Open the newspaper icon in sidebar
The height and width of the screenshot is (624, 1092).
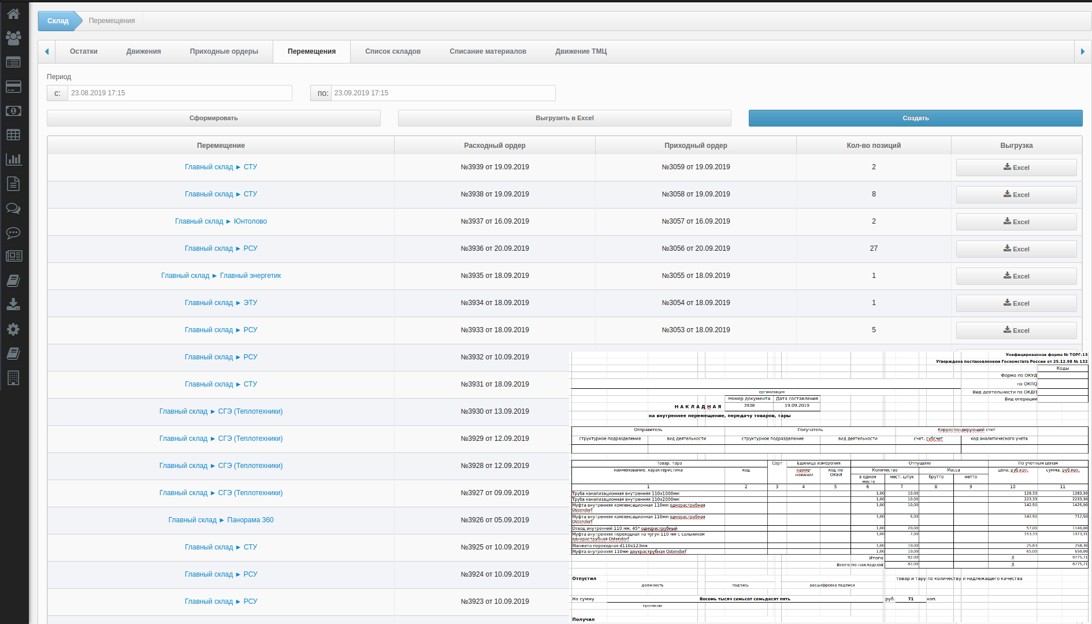coord(13,256)
